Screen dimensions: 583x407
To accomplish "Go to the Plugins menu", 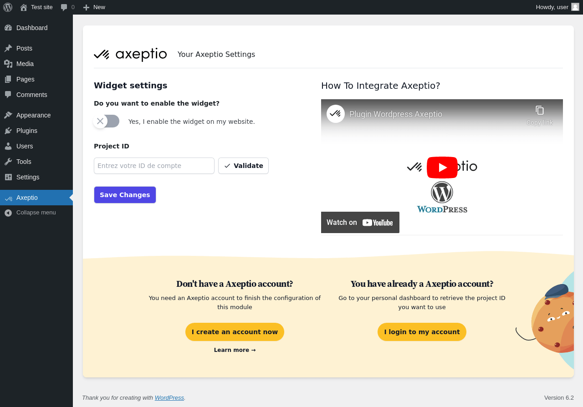I will (36, 131).
